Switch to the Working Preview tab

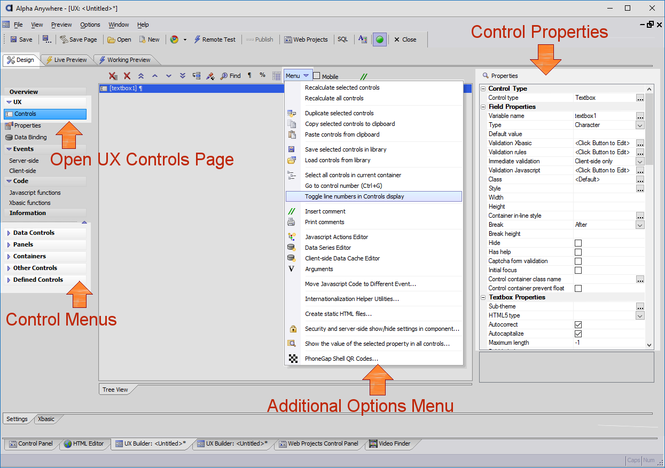124,60
